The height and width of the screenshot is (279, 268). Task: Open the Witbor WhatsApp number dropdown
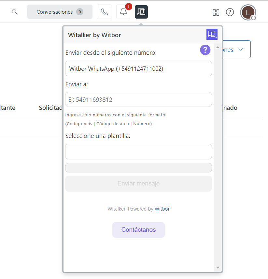[138, 68]
